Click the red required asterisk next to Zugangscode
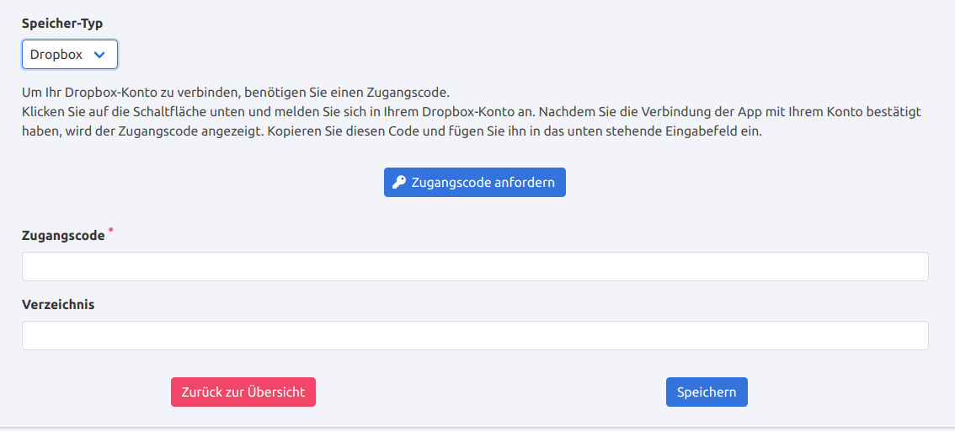Image resolution: width=955 pixels, height=432 pixels. tap(111, 231)
